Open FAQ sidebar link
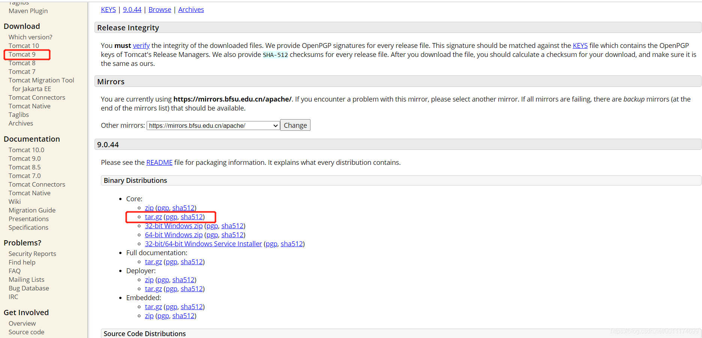The image size is (702, 338). pyautogui.click(x=15, y=271)
